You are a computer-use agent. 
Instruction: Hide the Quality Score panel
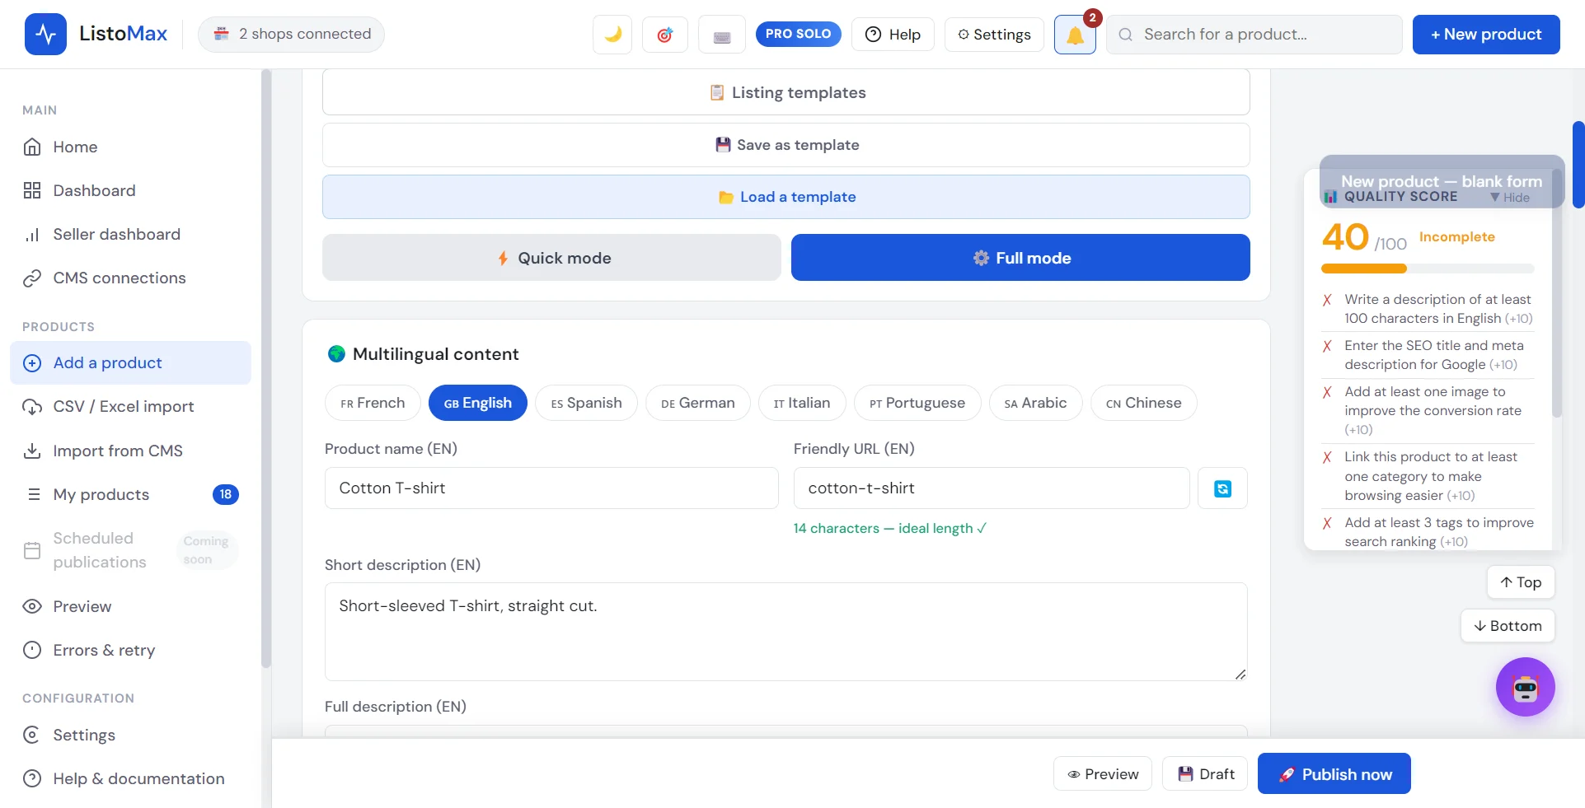tap(1510, 198)
